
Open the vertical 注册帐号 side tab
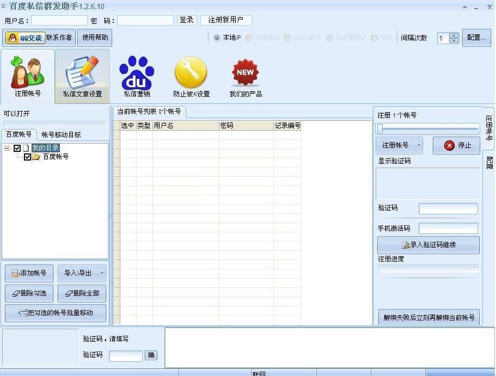click(489, 128)
